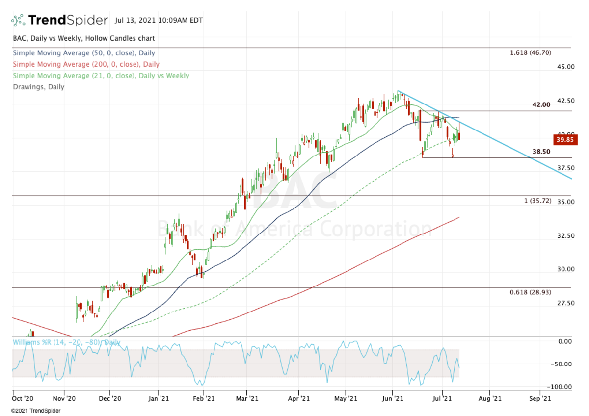
Task: Click the Jan '21 date axis label
Action: (159, 399)
